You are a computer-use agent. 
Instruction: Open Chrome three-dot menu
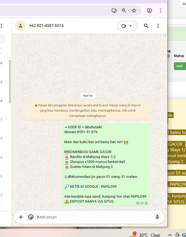click(161, 11)
